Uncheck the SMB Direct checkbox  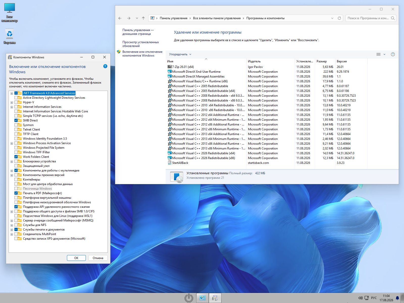click(16, 120)
